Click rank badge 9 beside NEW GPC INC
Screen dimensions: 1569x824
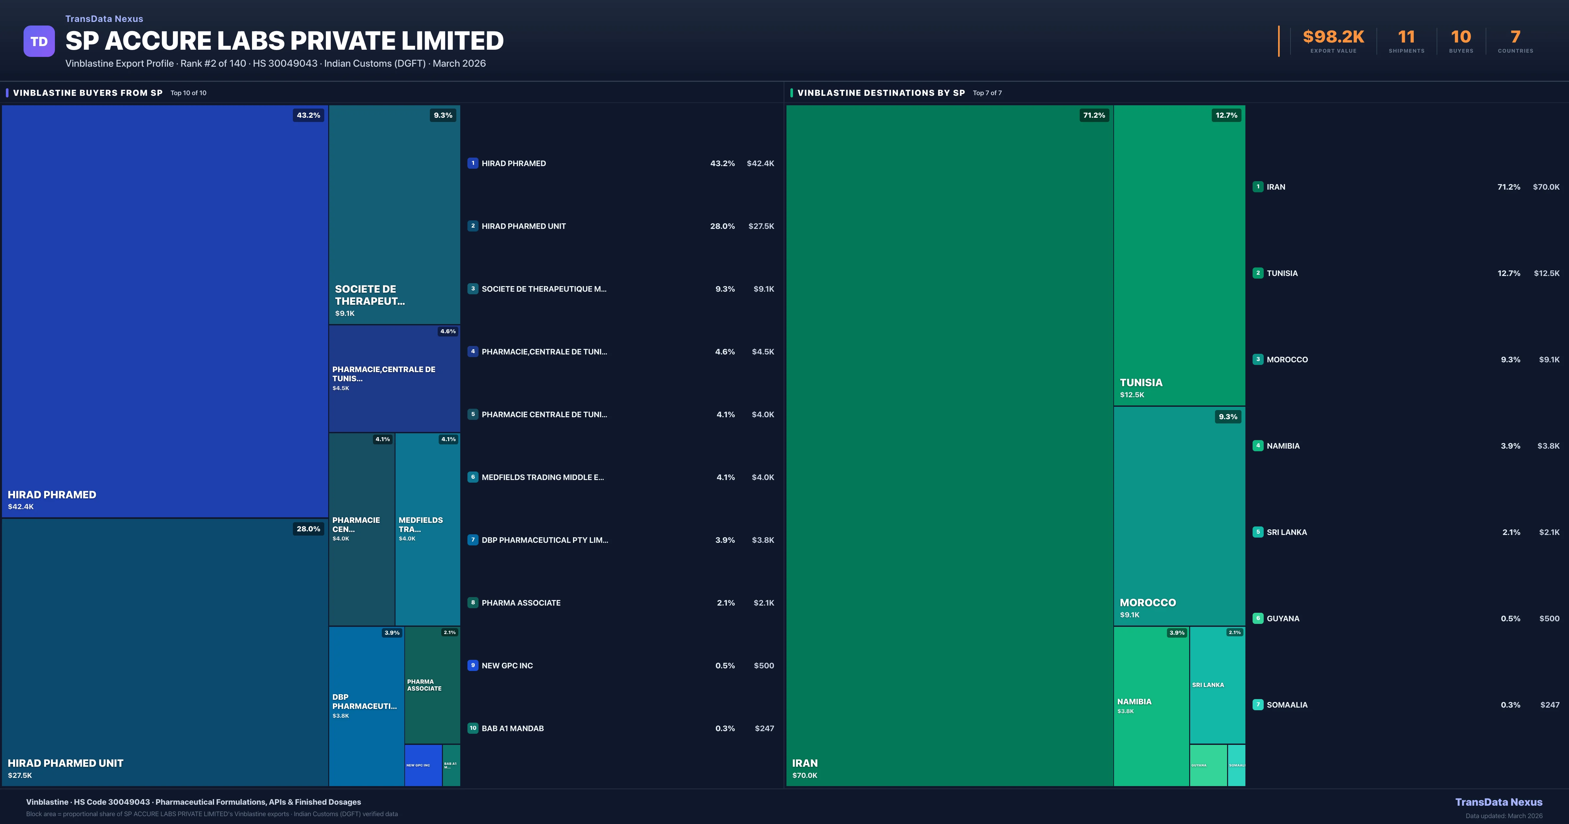[473, 665]
